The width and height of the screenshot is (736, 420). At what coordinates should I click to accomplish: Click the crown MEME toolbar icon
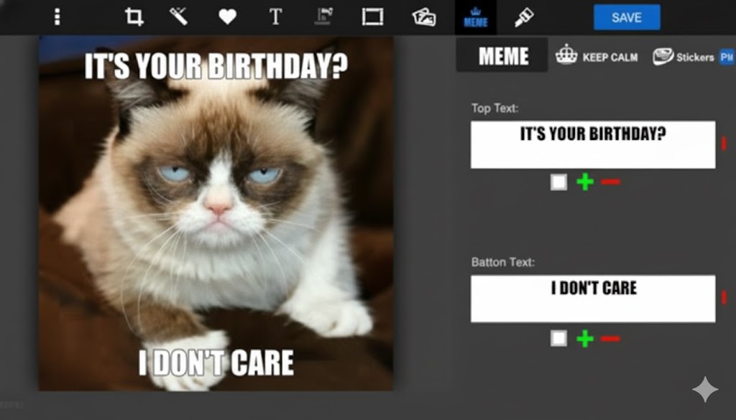point(475,17)
